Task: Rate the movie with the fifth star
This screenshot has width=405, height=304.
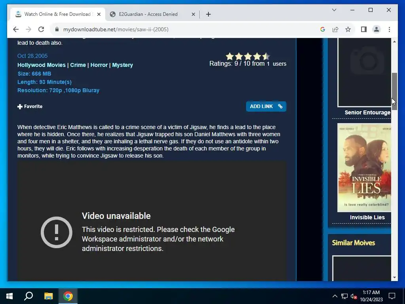Action: point(266,56)
